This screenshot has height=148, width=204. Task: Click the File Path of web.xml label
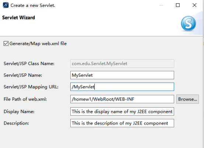pos(25,99)
